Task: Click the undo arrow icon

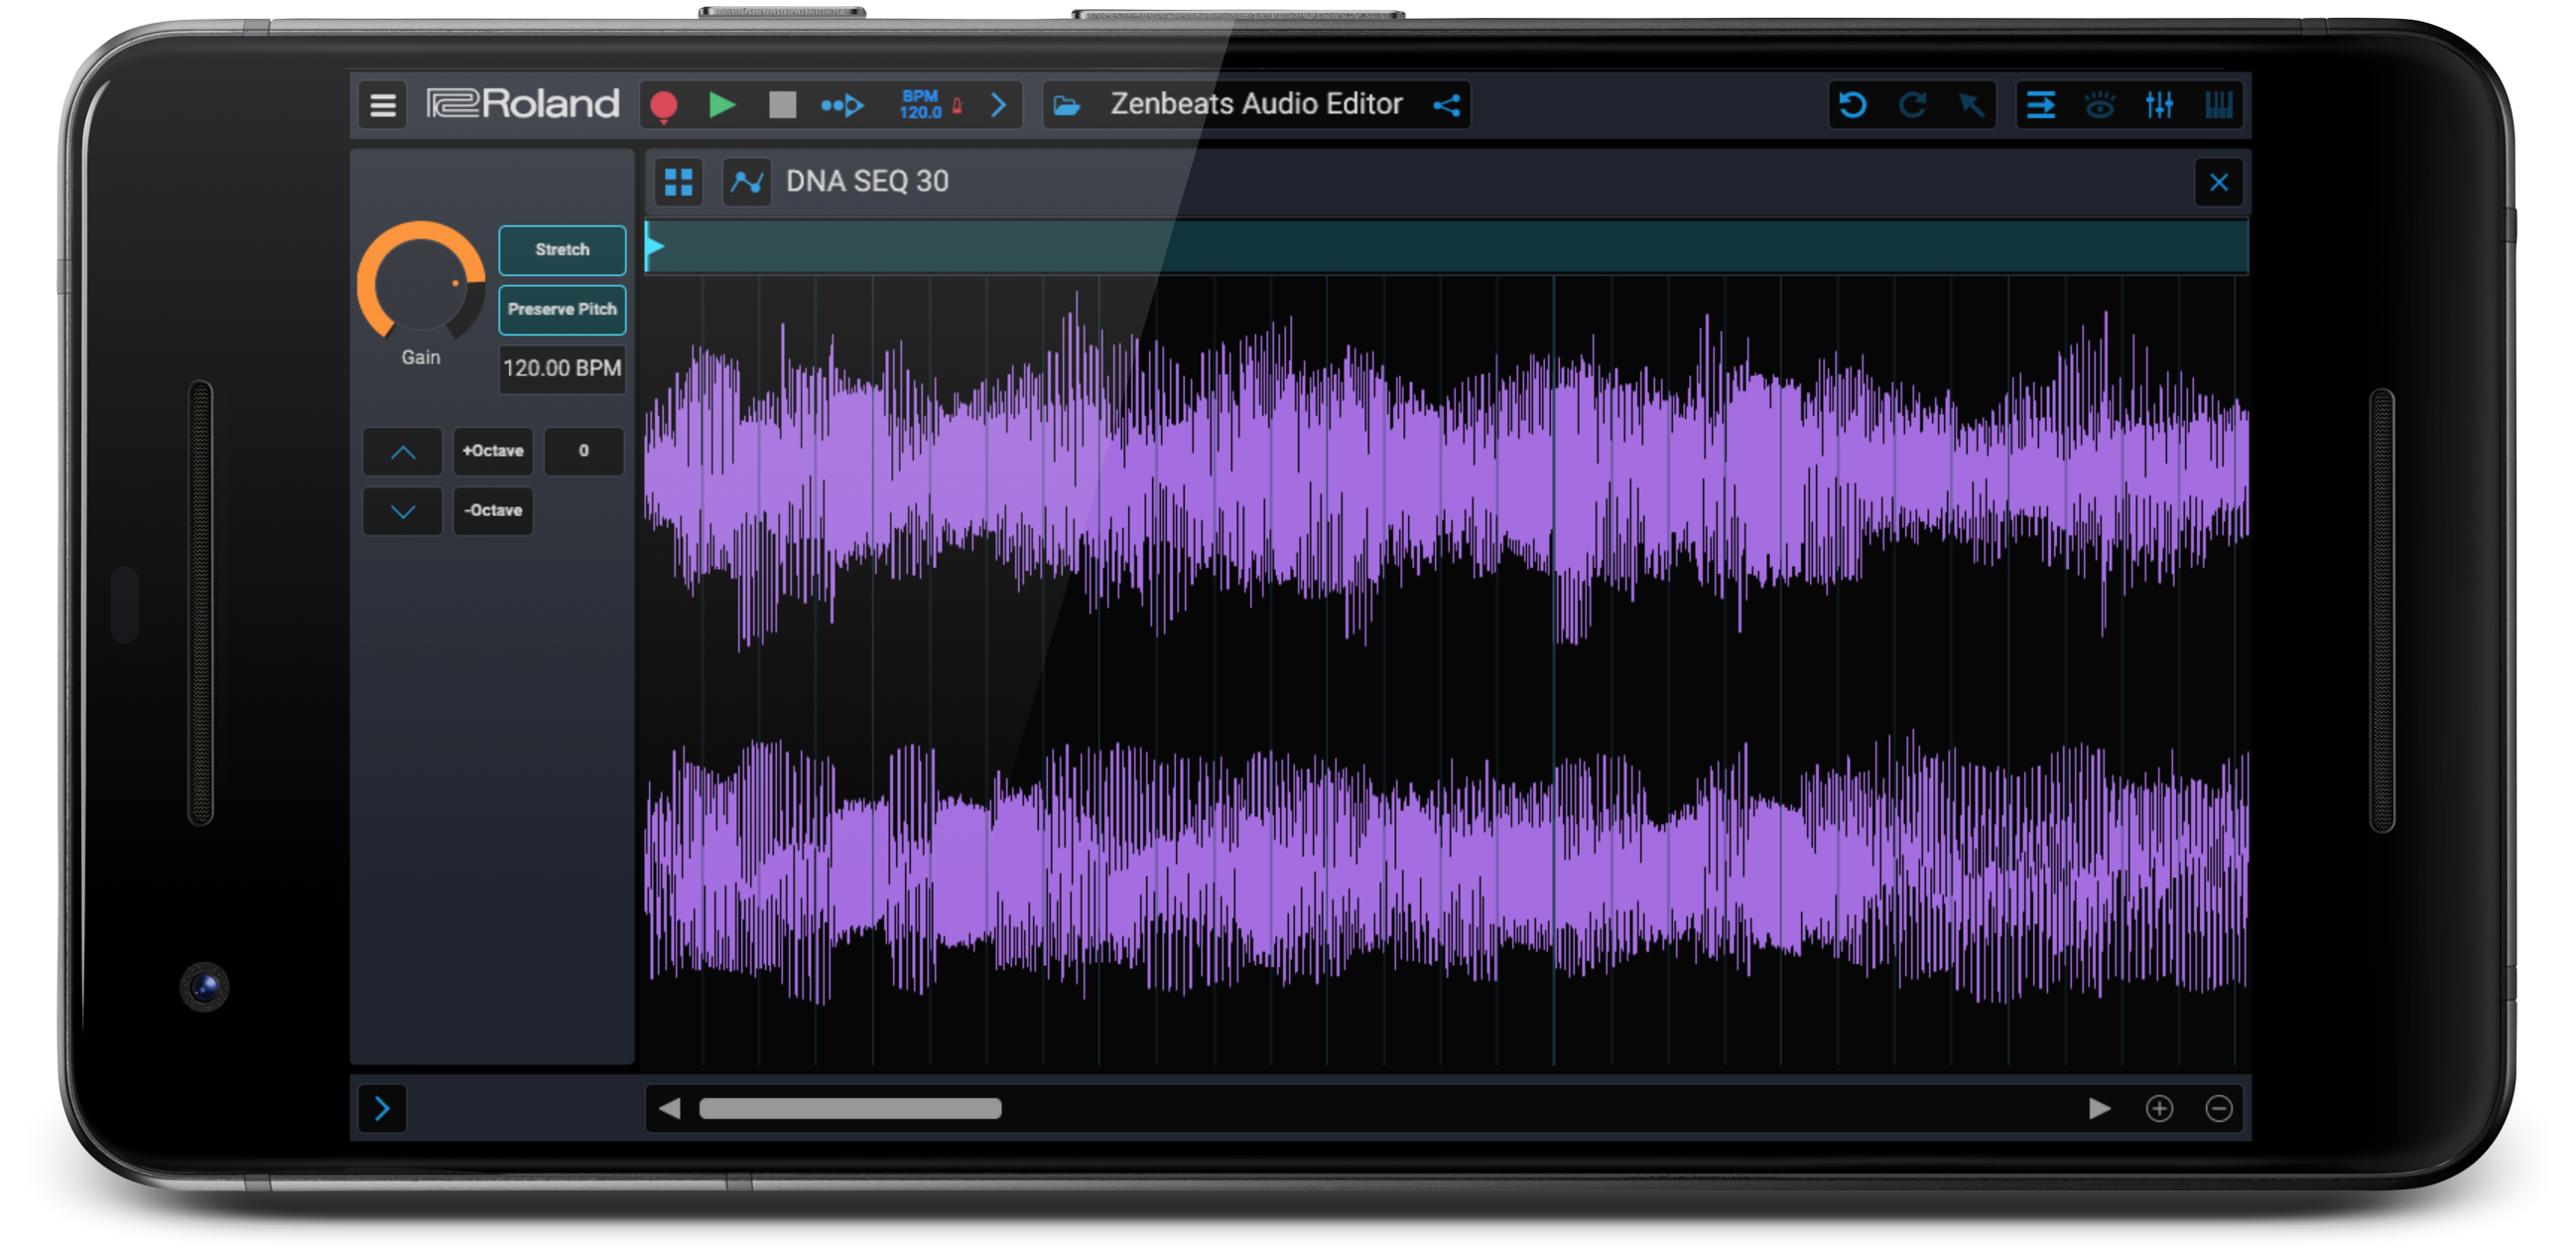Action: coord(1855,105)
